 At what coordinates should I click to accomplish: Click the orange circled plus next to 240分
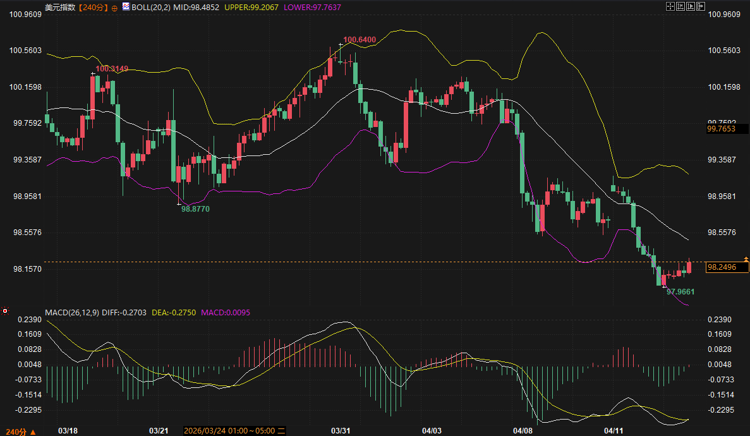click(x=114, y=8)
